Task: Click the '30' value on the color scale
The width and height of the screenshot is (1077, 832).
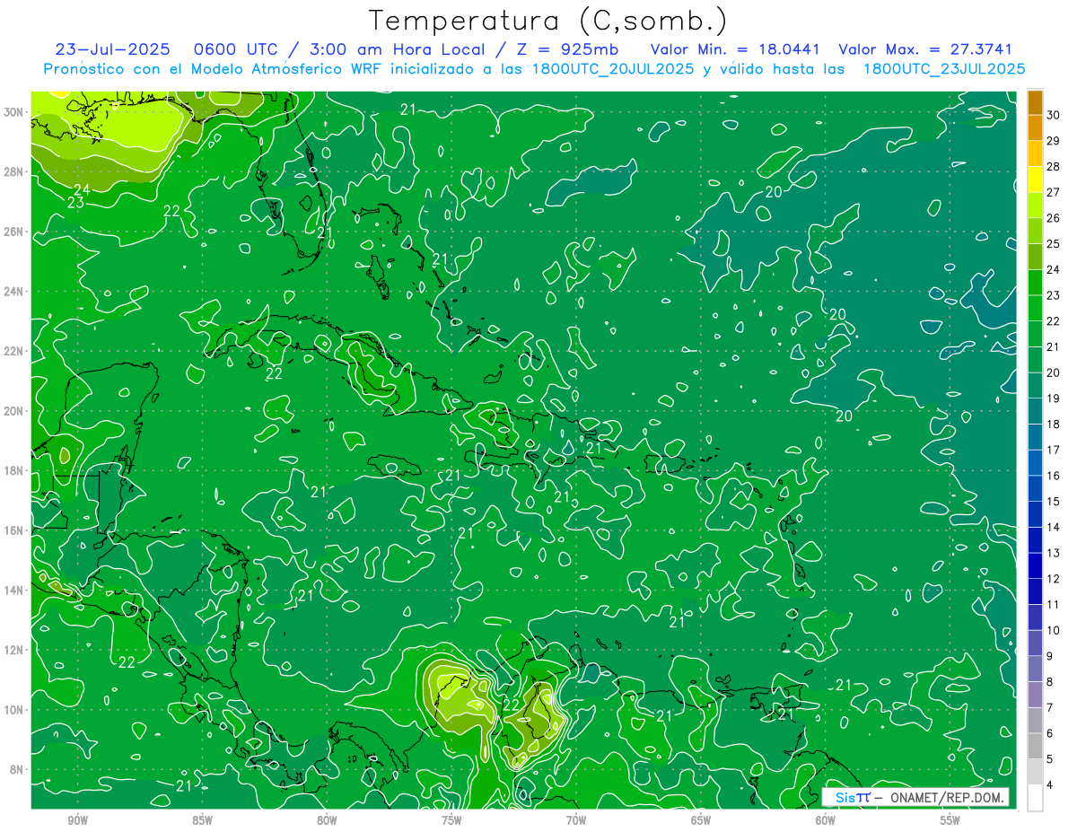Action: pyautogui.click(x=1053, y=115)
